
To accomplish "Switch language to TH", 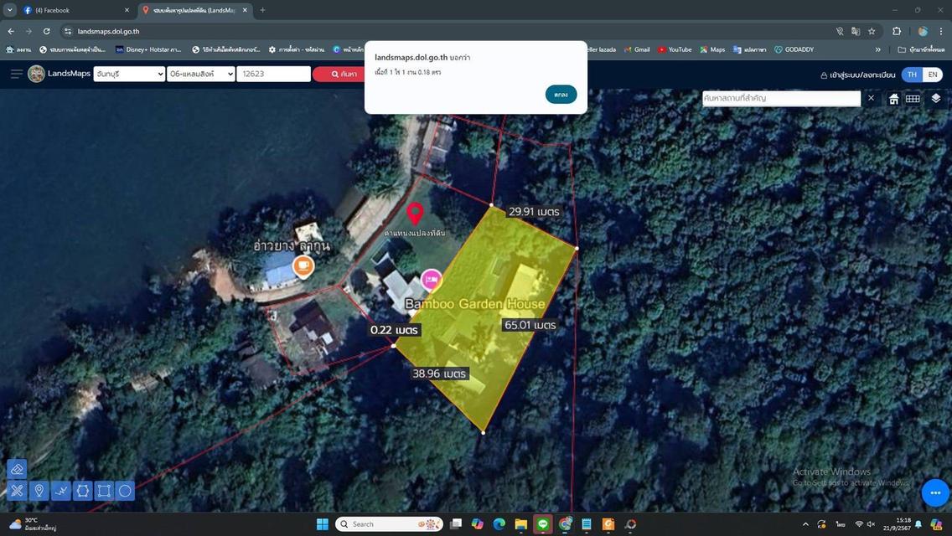I will (911, 74).
